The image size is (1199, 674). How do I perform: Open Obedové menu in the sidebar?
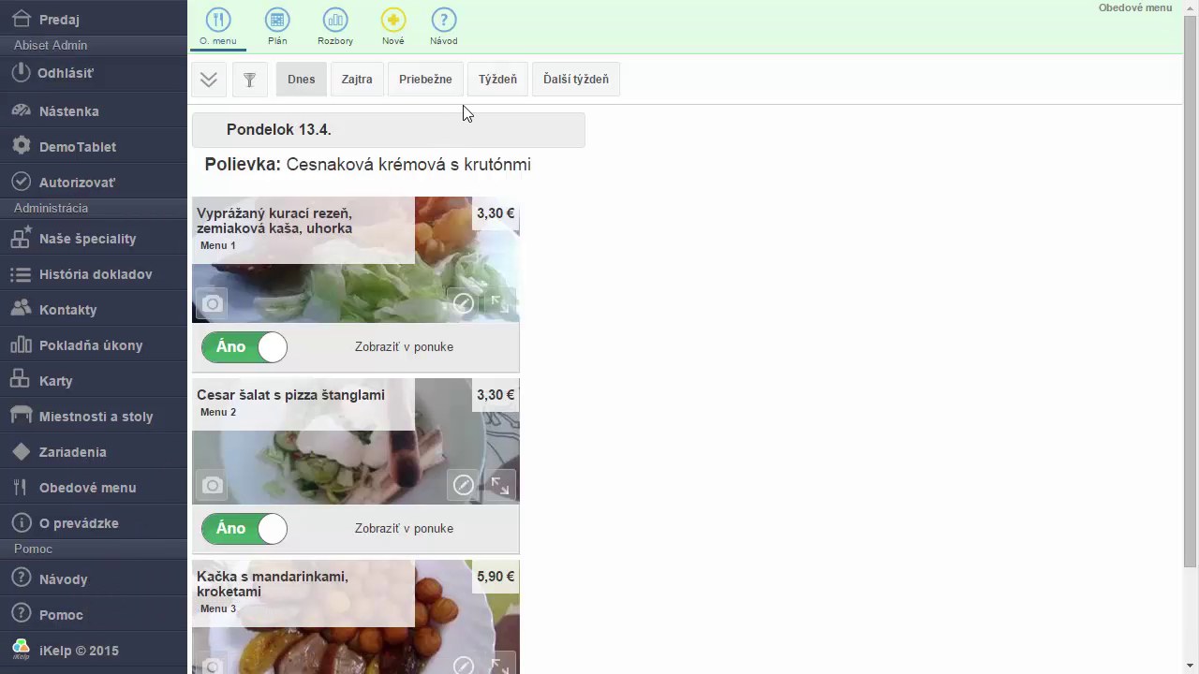(94, 487)
